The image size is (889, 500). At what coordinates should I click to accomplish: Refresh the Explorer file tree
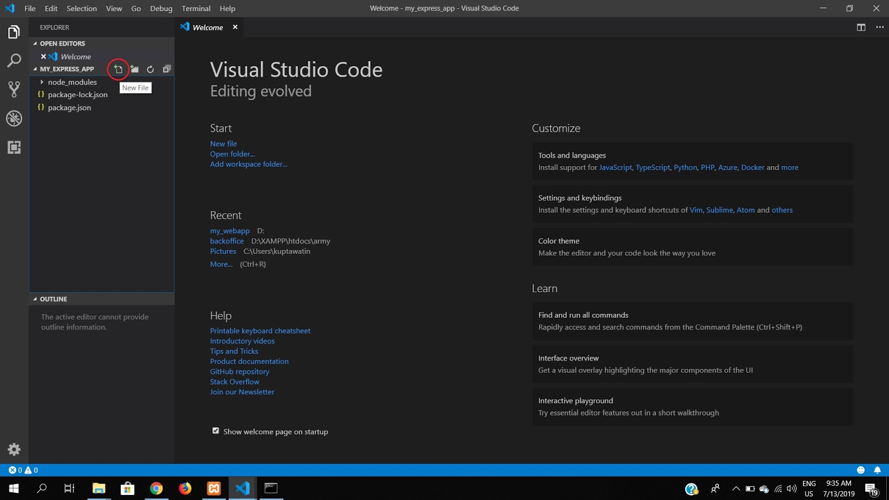click(x=150, y=69)
